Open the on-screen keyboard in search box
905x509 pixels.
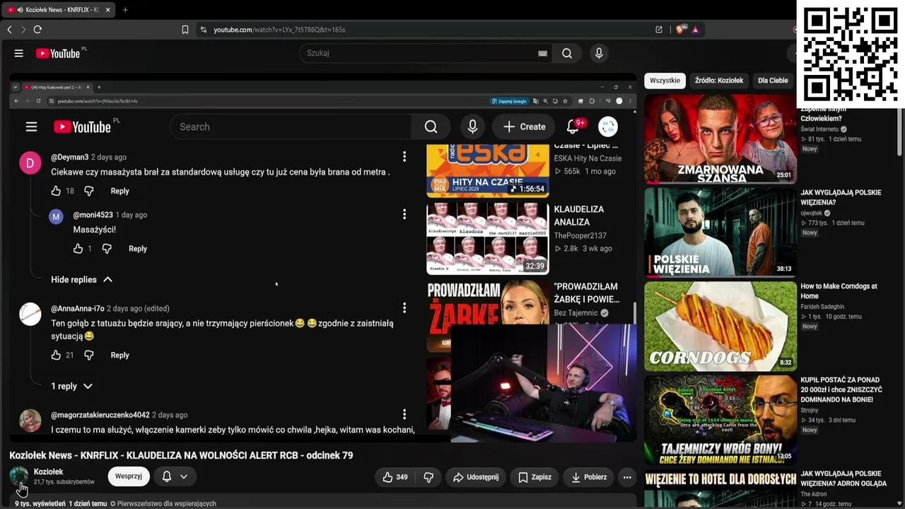pyautogui.click(x=542, y=53)
